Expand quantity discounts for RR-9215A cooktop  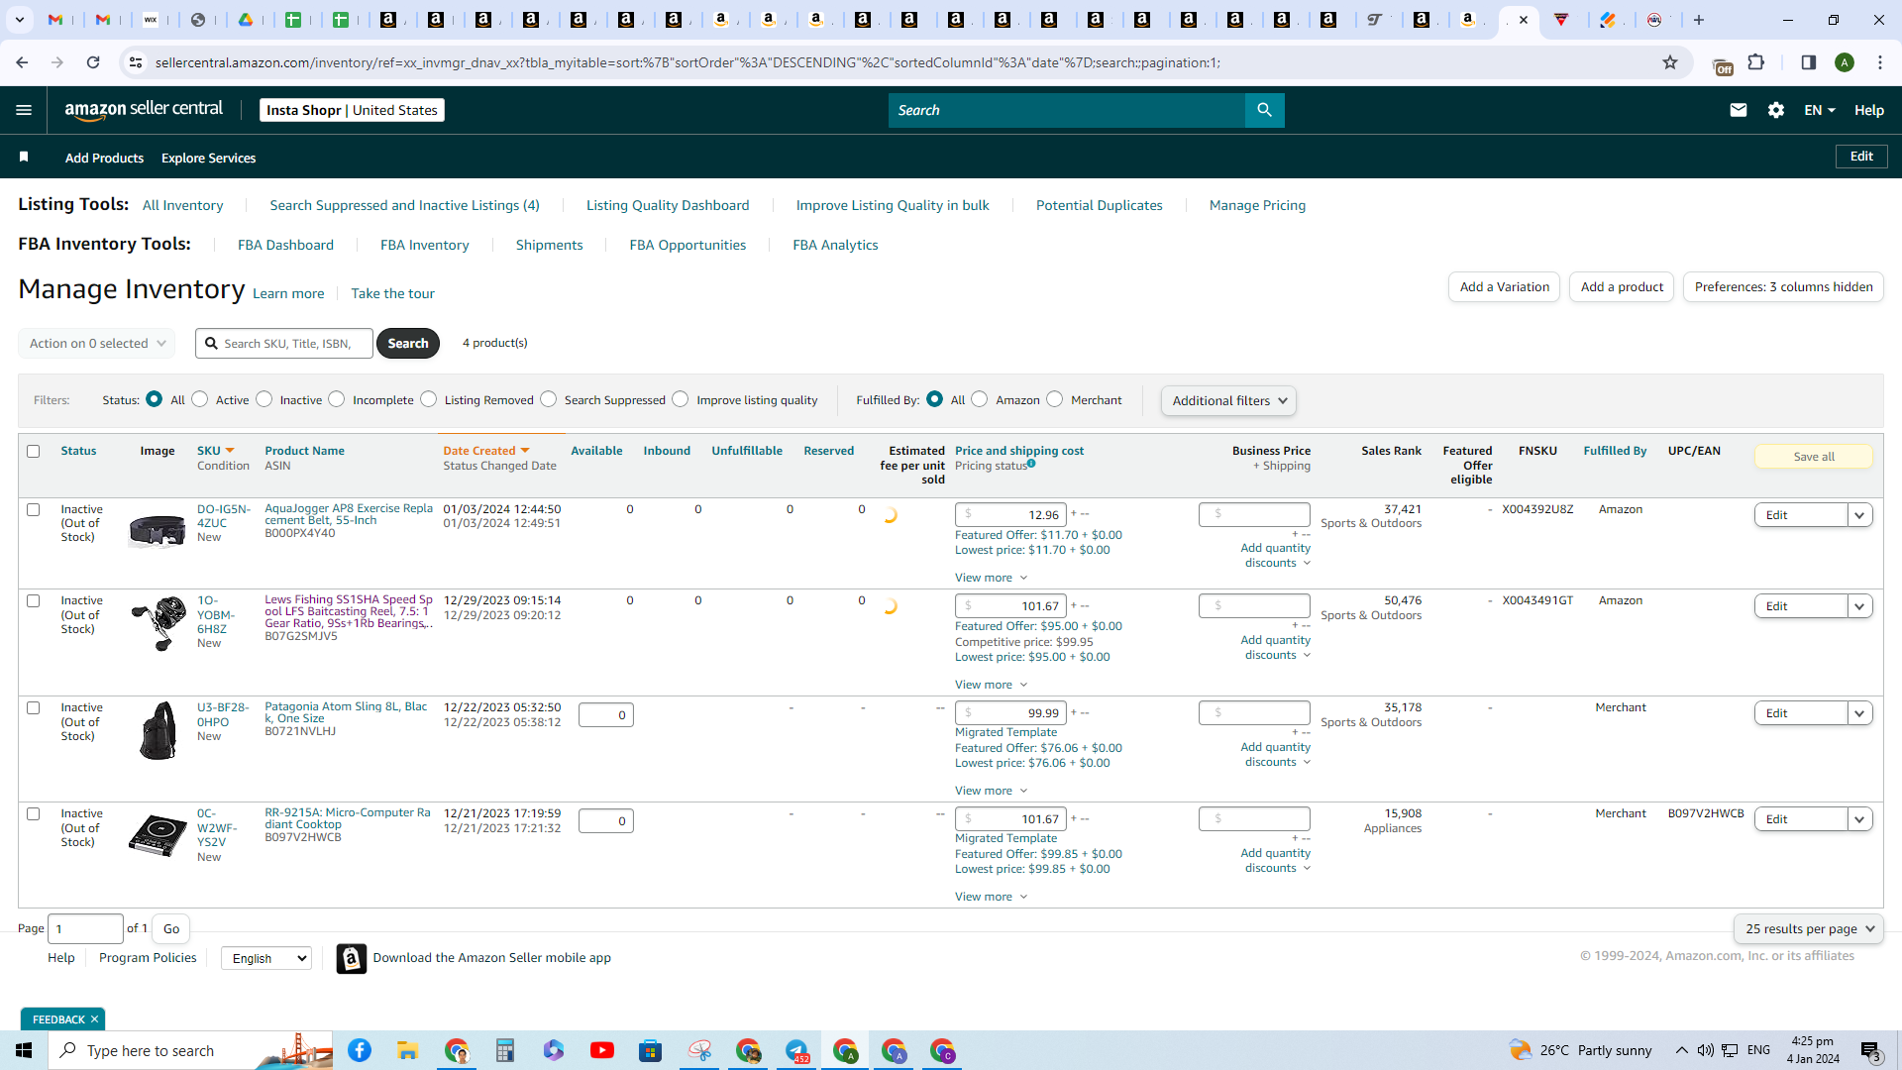tap(1276, 860)
